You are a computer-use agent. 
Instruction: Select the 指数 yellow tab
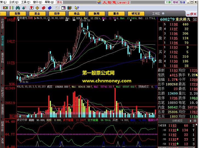[x=18, y=14]
